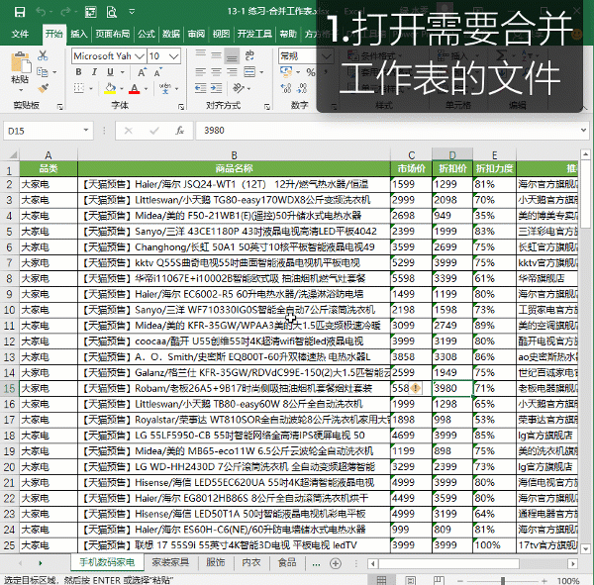This screenshot has width=594, height=585.
Task: Open the underline style dropdown arrow
Action: pyautogui.click(x=123, y=72)
